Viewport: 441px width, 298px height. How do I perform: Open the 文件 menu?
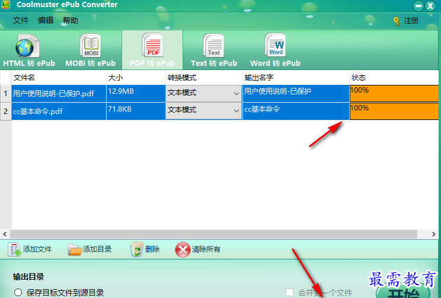(x=21, y=20)
